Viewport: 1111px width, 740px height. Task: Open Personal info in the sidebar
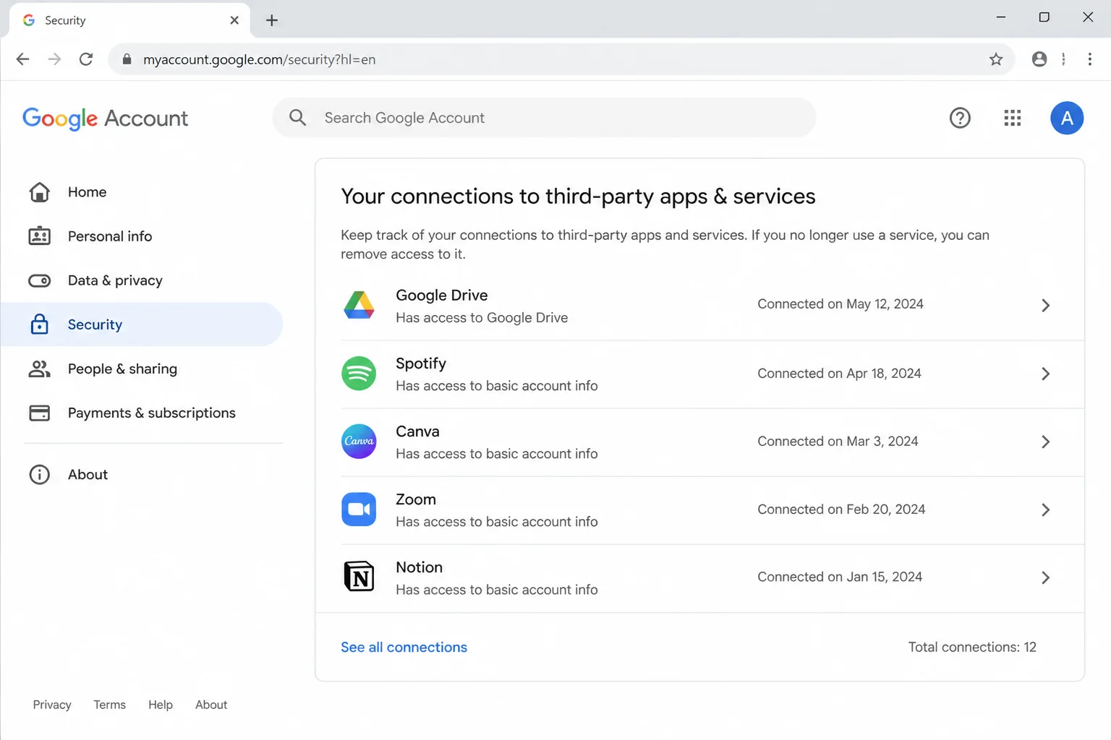click(x=142, y=236)
